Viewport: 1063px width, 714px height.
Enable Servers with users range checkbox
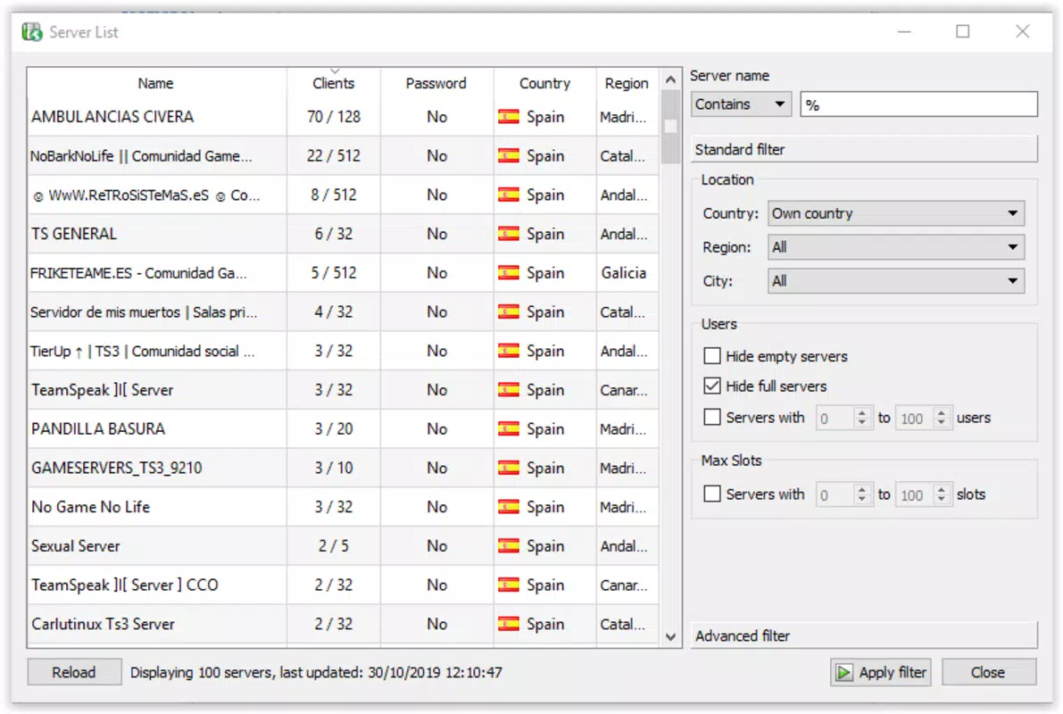712,417
